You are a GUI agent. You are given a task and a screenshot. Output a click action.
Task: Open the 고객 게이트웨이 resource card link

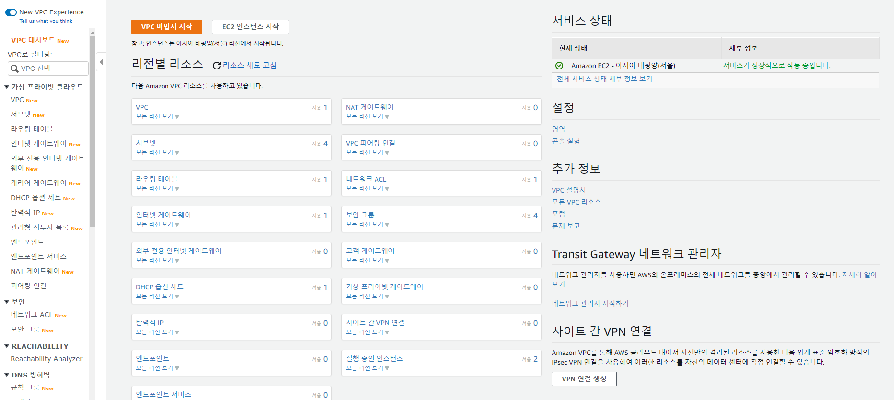[370, 251]
